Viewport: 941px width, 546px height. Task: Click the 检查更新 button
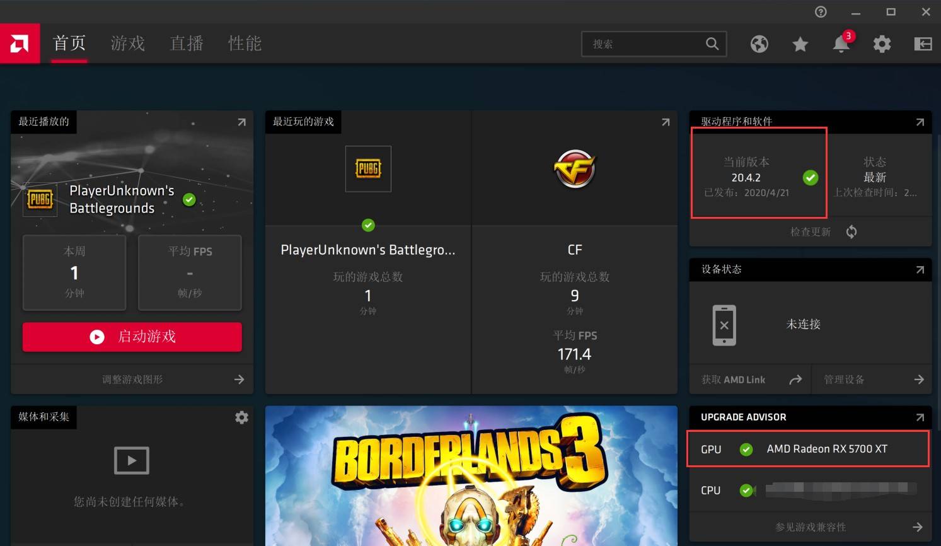click(x=811, y=232)
